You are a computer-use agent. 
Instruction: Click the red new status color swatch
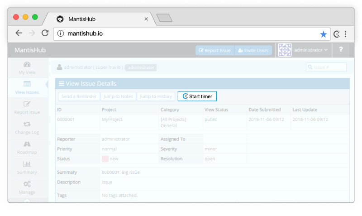coord(105,158)
